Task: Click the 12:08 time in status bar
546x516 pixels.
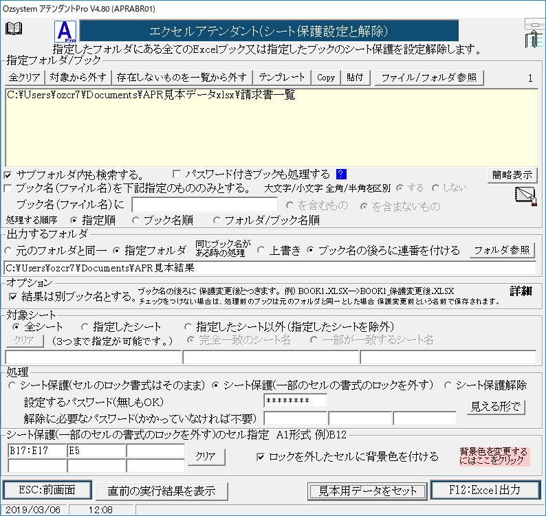Action: pos(100,510)
